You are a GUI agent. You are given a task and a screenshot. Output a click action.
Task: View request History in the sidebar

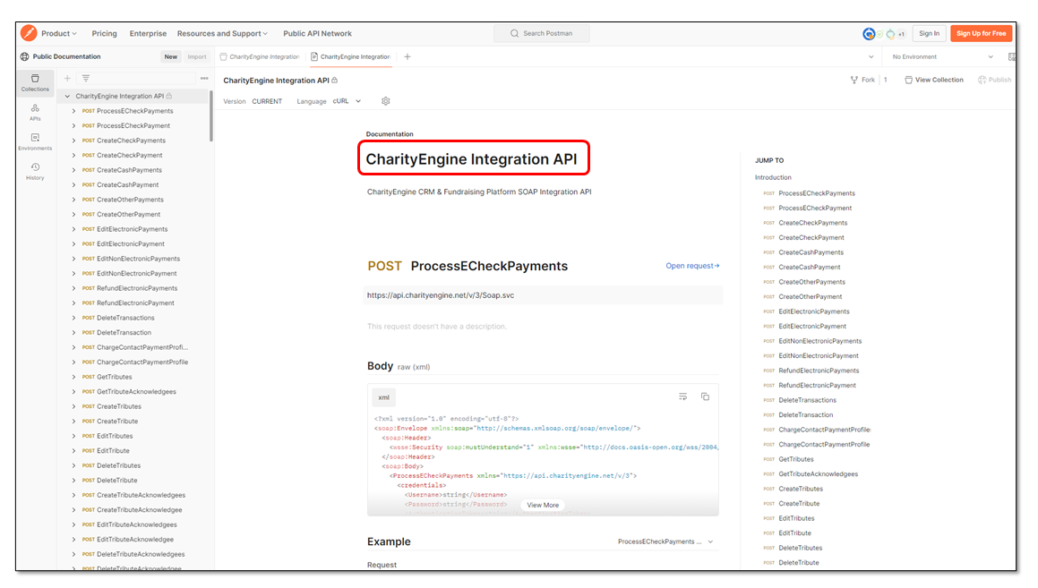pos(35,172)
